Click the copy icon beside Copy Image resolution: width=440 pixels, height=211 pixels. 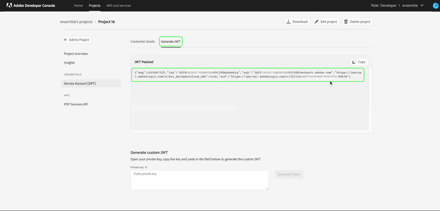pyautogui.click(x=354, y=62)
